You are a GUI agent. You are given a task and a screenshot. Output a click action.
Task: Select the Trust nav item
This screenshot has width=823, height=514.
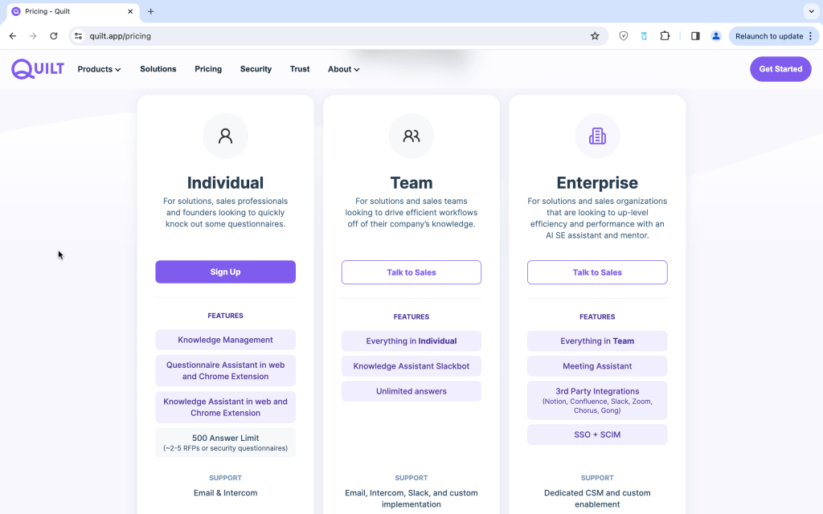coord(300,69)
